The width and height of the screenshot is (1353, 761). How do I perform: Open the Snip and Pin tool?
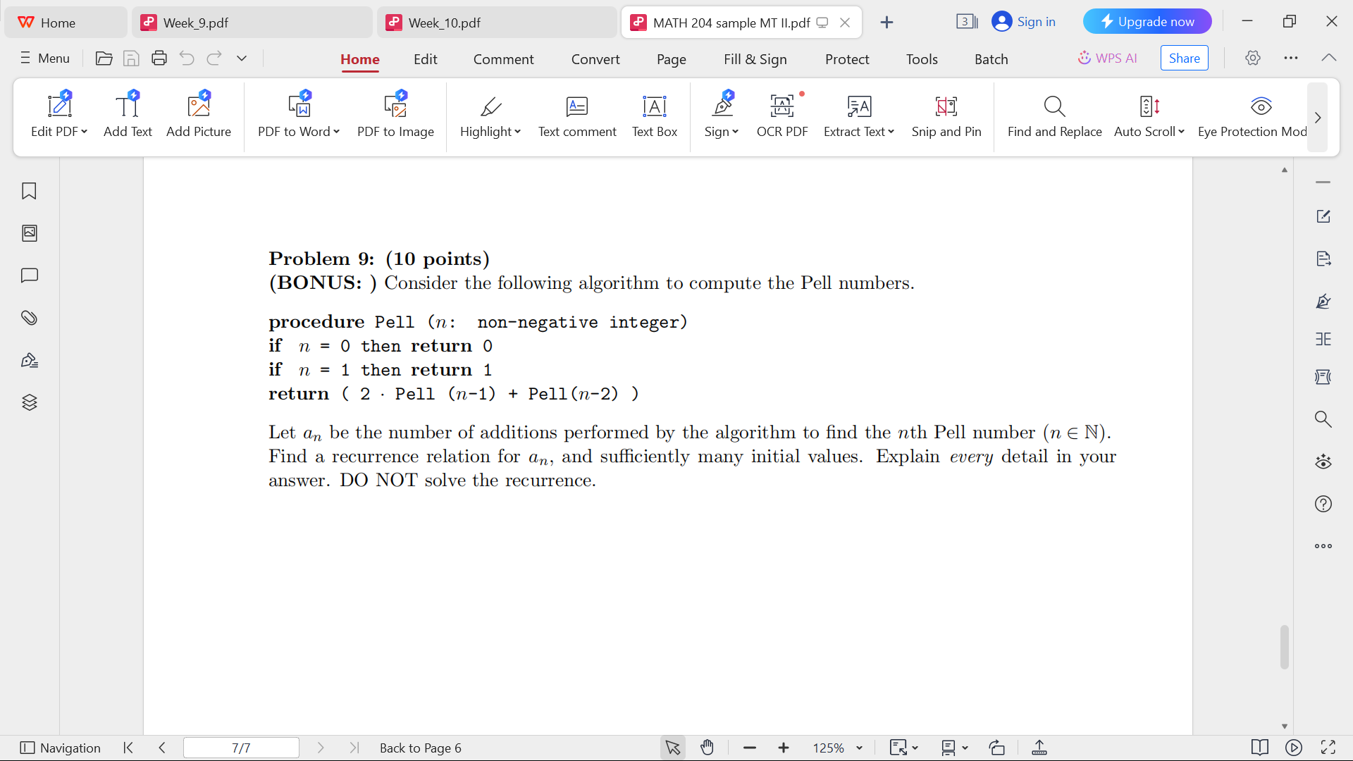(946, 116)
